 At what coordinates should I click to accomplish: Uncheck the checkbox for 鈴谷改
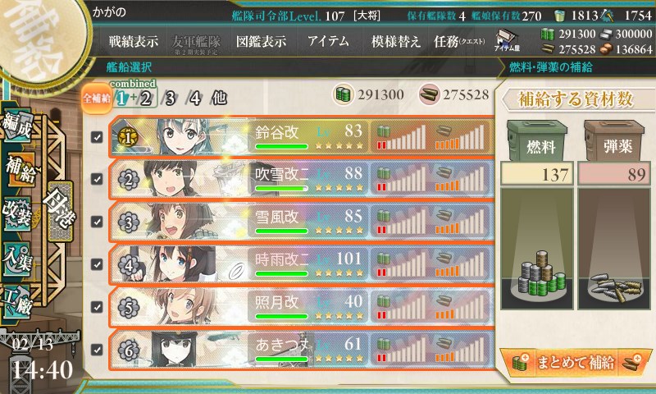(x=97, y=137)
